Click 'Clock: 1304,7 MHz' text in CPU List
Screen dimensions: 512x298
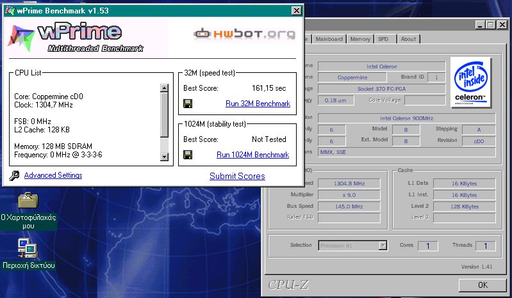(x=44, y=105)
